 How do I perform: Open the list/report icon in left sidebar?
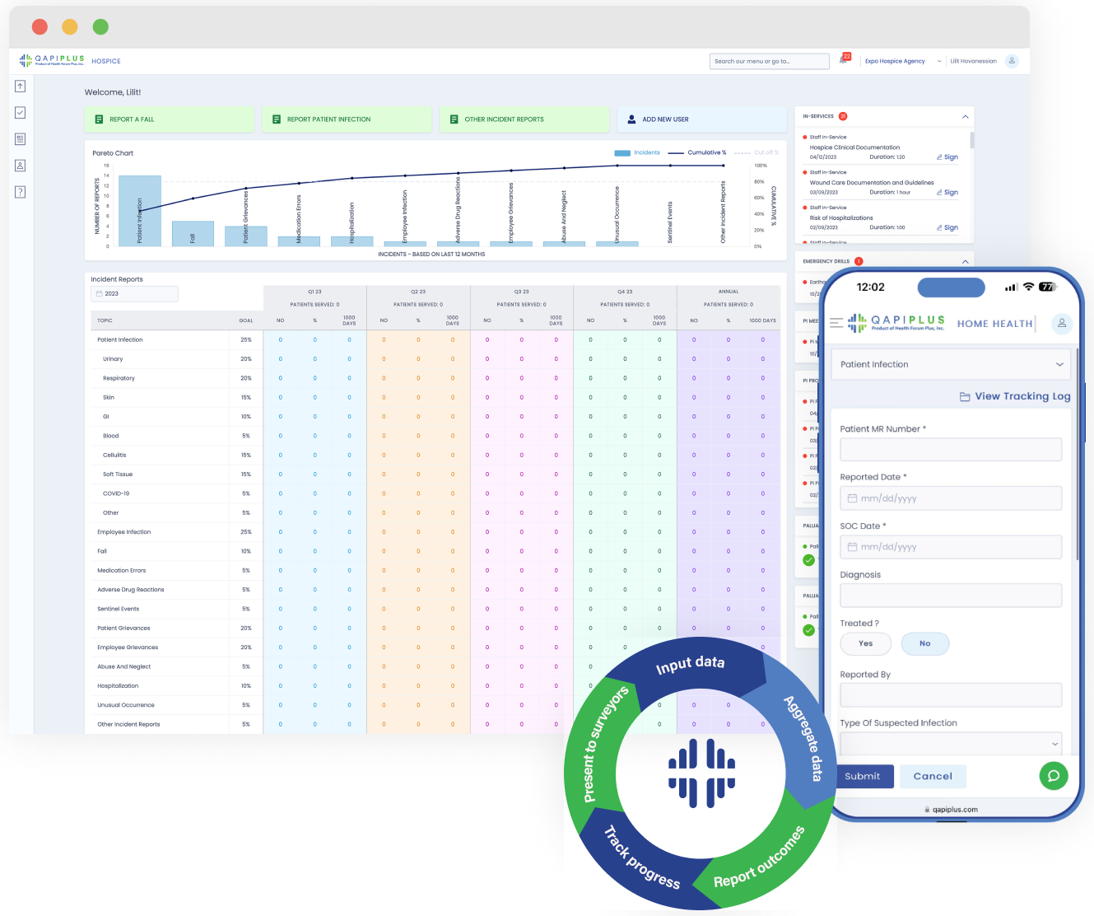21,139
